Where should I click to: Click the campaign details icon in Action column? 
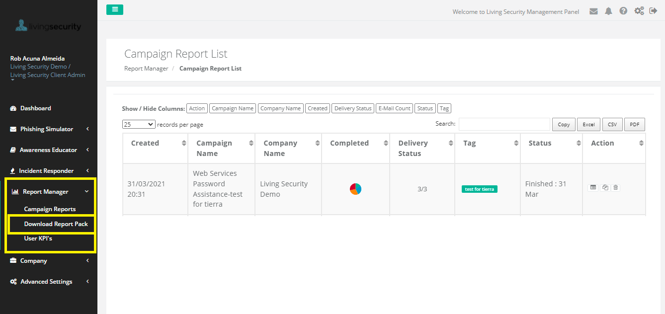point(593,187)
